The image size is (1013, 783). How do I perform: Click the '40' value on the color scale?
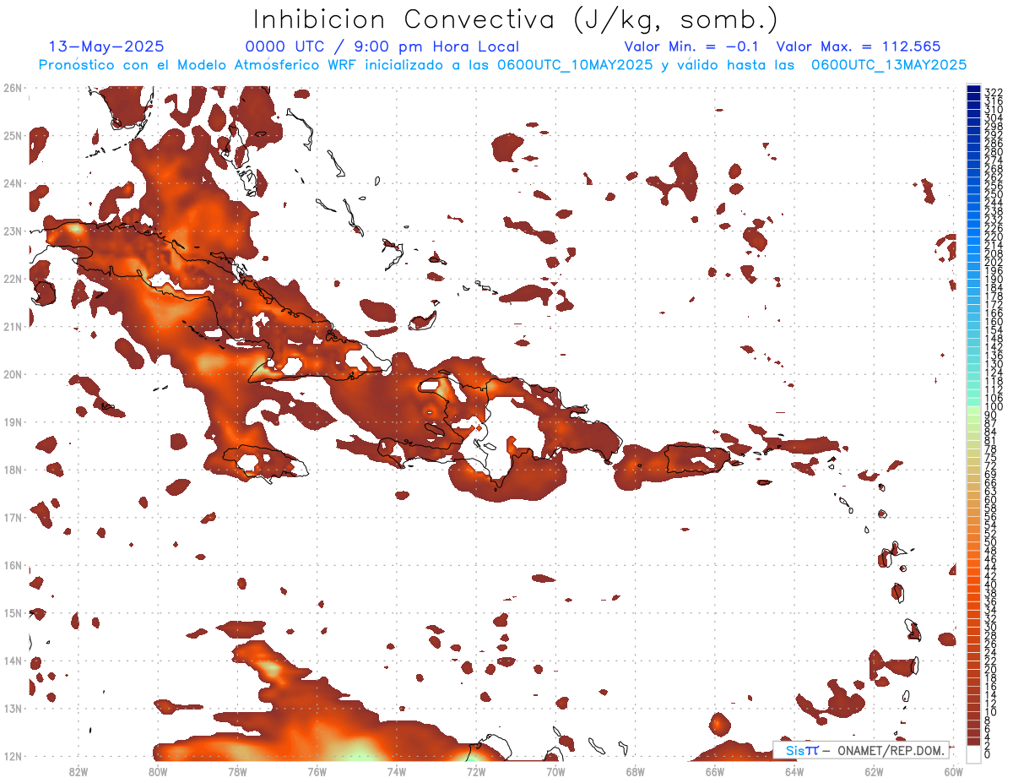pyautogui.click(x=991, y=585)
